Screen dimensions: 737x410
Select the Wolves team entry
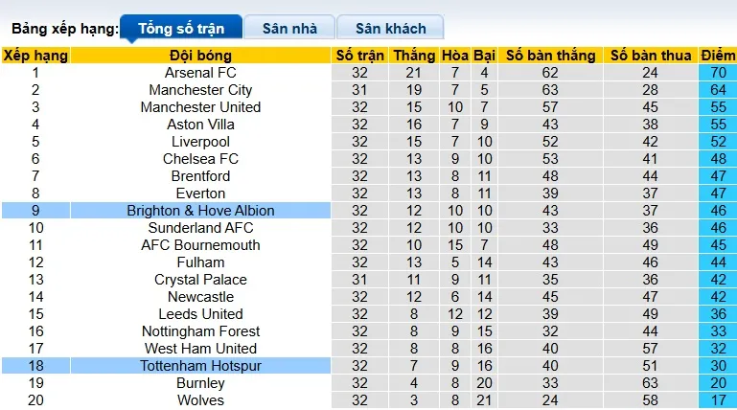(x=200, y=400)
